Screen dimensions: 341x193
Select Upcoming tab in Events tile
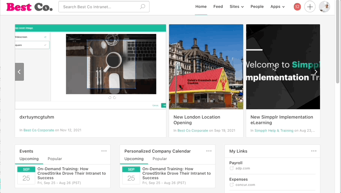tap(29, 159)
